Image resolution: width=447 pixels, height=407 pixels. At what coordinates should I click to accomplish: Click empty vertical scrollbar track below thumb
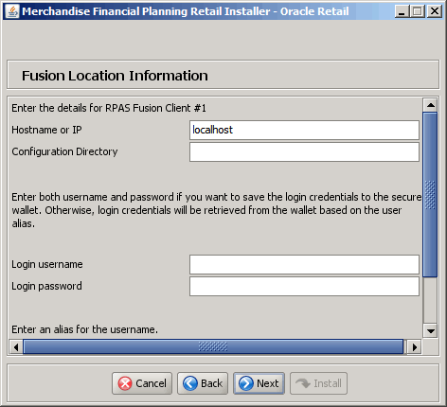pyautogui.click(x=430, y=301)
